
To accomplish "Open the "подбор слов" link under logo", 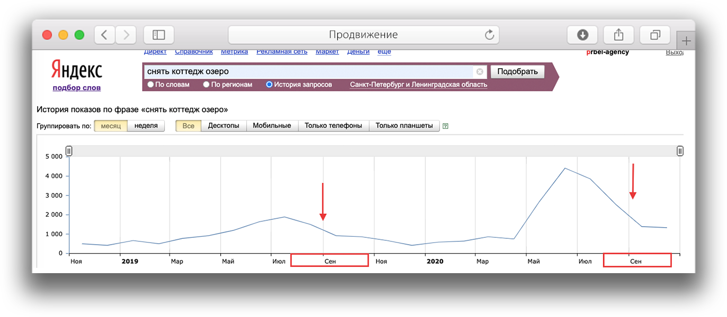I will pos(77,88).
